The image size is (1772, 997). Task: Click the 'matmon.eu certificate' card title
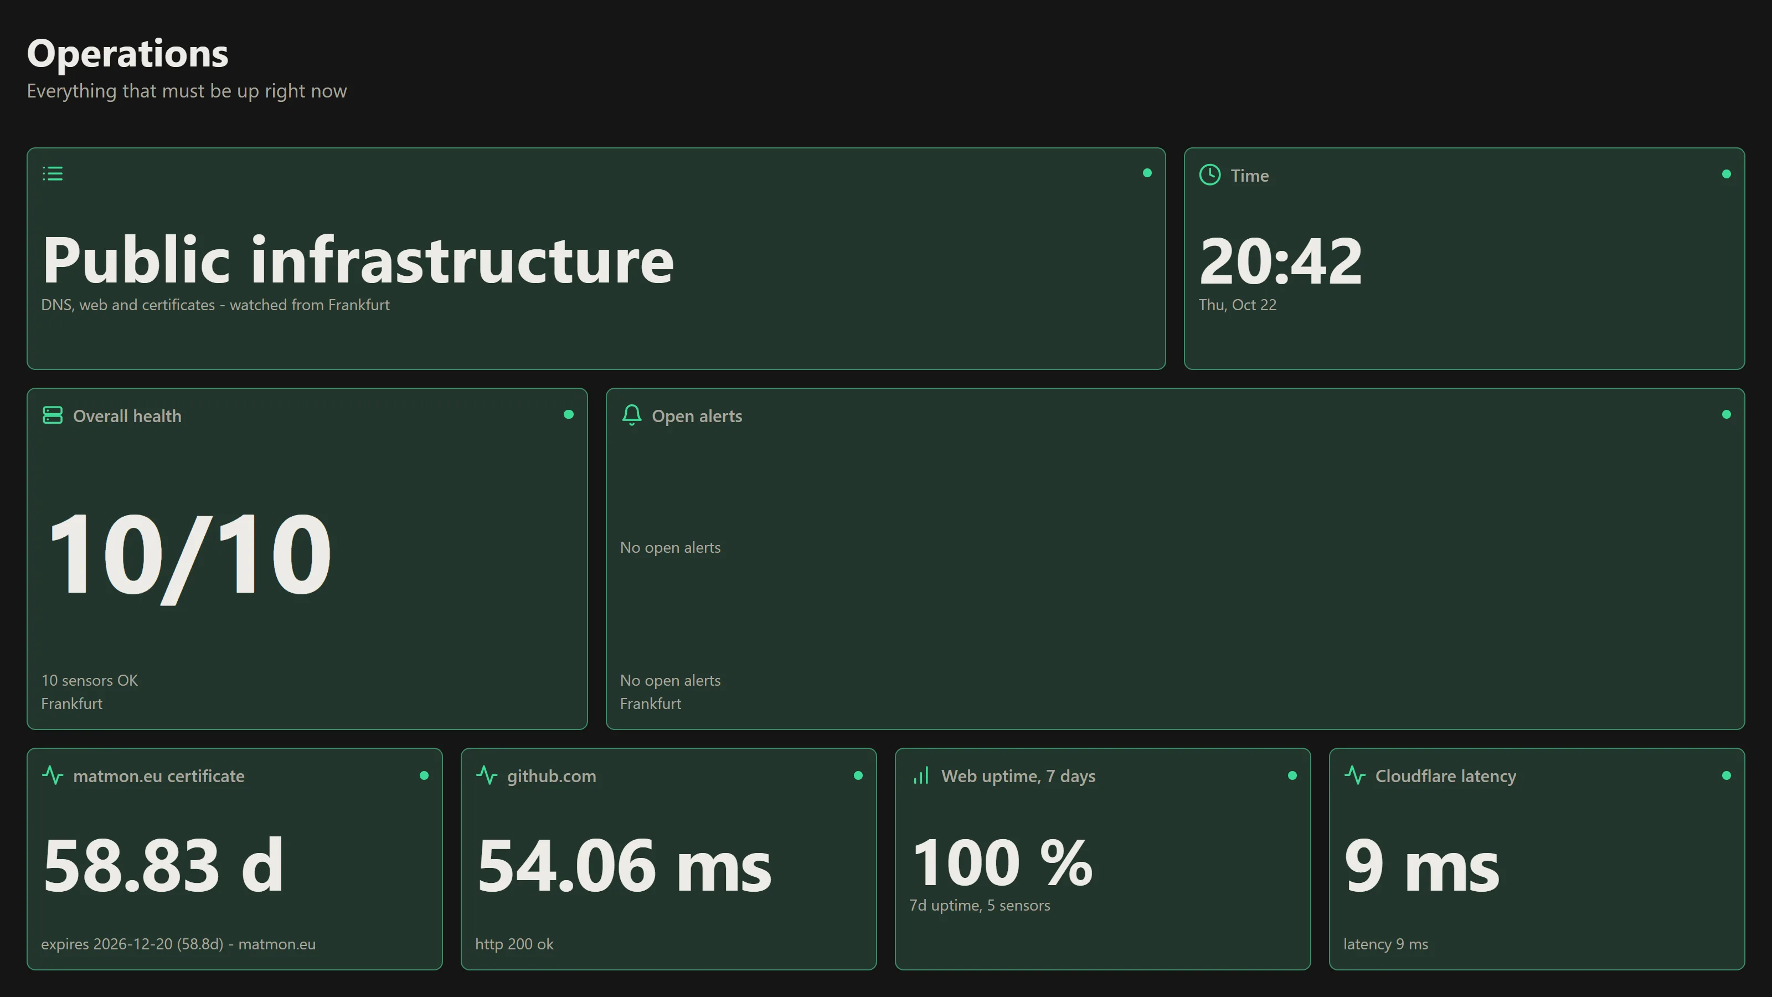(x=159, y=776)
